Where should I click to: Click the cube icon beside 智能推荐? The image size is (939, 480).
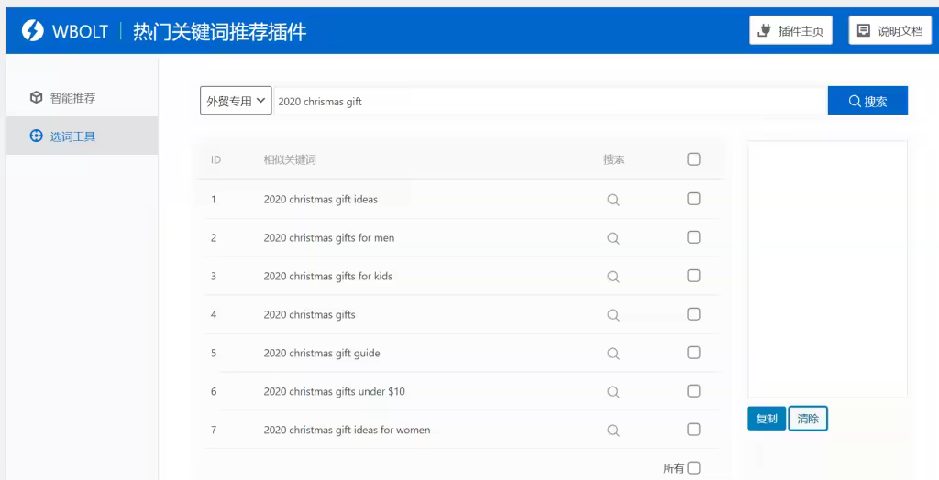click(37, 97)
